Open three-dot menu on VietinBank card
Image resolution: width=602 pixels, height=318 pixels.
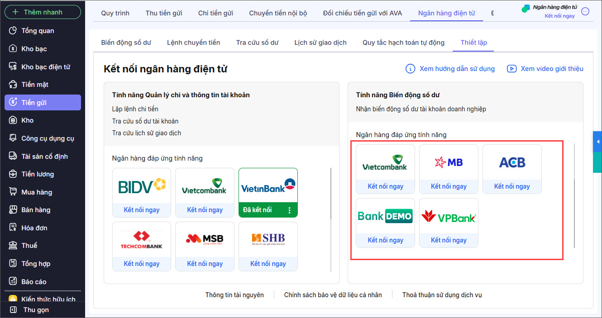tap(289, 210)
